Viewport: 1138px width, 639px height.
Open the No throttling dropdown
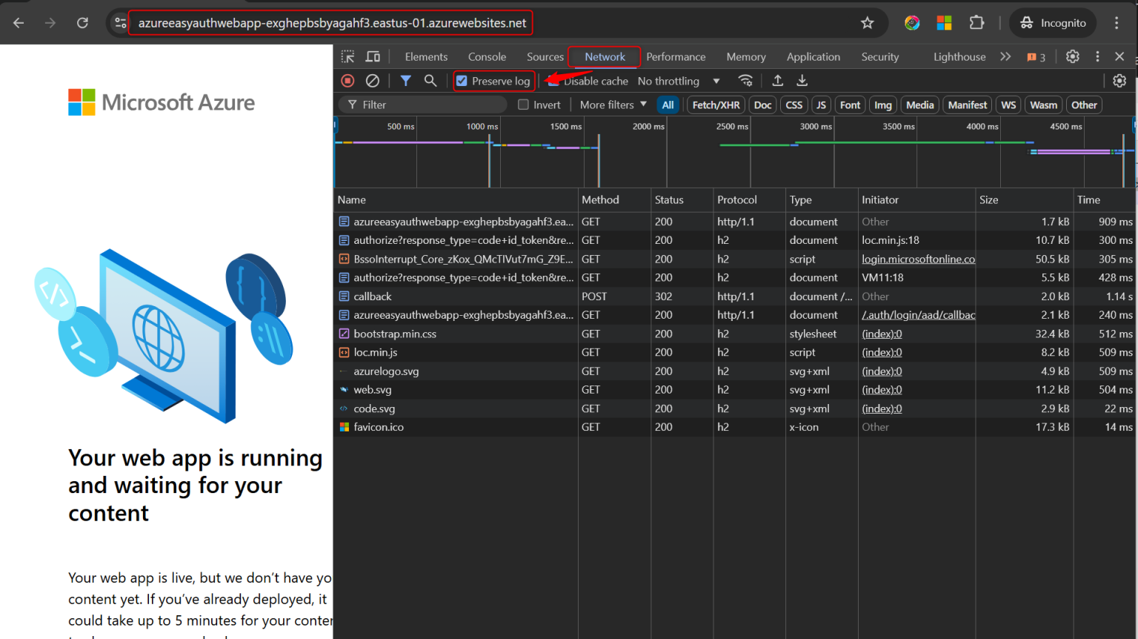(678, 81)
